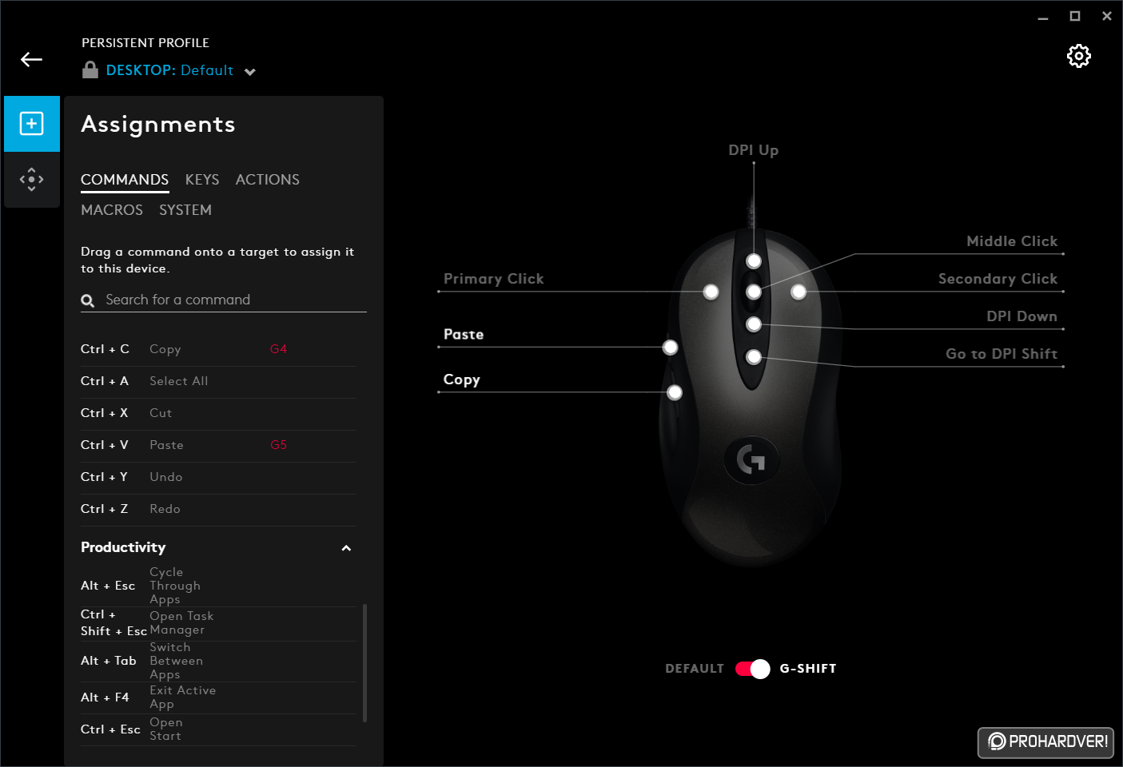Select the DPI Down node on mouse

[754, 324]
